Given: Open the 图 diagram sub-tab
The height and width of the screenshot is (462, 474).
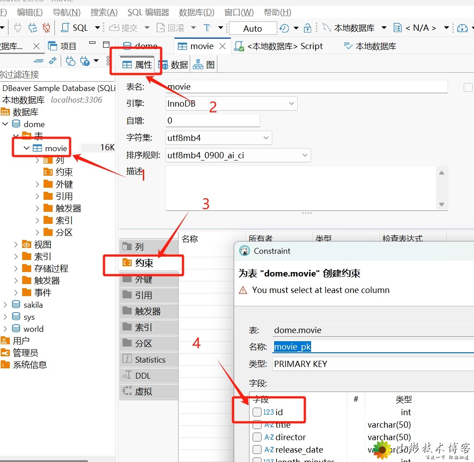Looking at the screenshot, I should pos(204,65).
